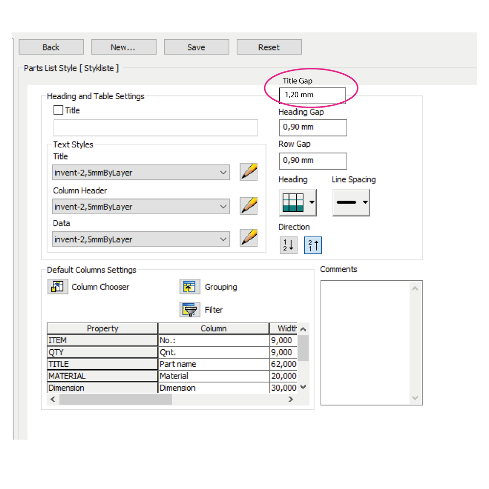Edit the Data text style with pencil icon

(x=248, y=239)
